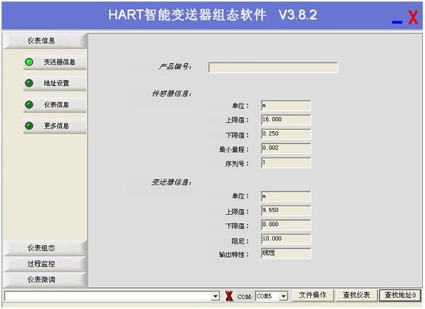
Task: Click the indicator light beside 仪表信息 sub-item
Action: click(x=29, y=104)
